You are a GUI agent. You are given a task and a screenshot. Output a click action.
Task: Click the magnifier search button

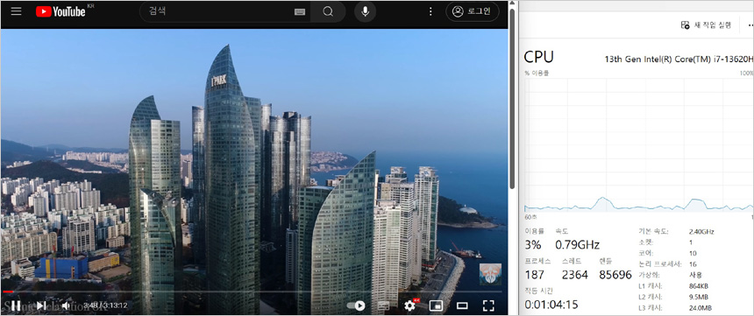328,11
